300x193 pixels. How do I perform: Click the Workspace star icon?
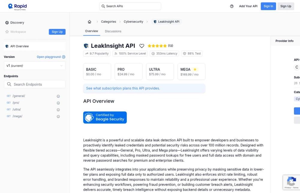[7, 32]
